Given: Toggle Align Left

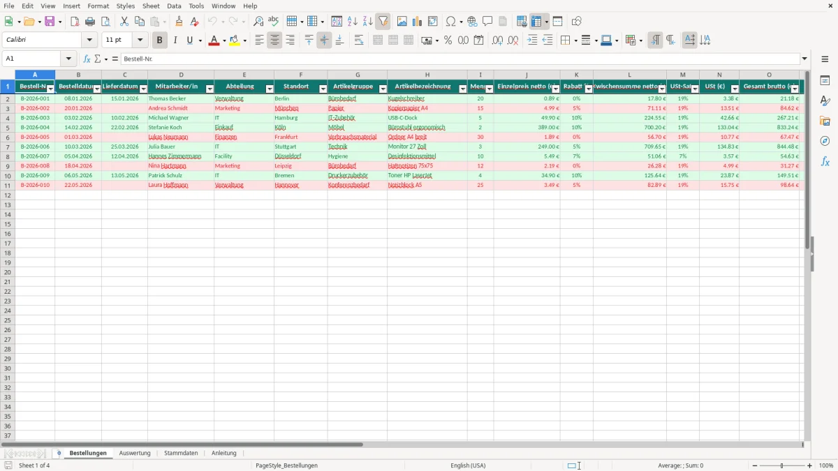Looking at the screenshot, I should (259, 40).
